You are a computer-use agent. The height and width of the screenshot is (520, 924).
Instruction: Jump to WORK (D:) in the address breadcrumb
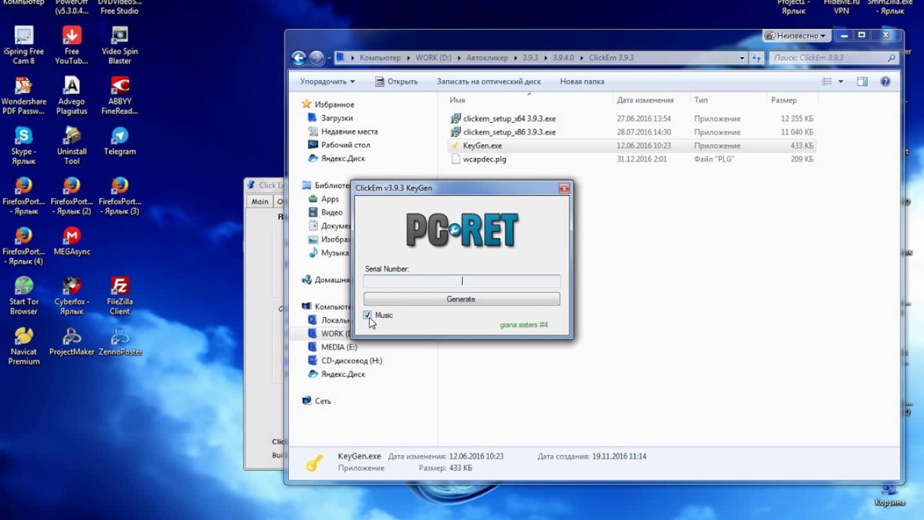pos(434,58)
